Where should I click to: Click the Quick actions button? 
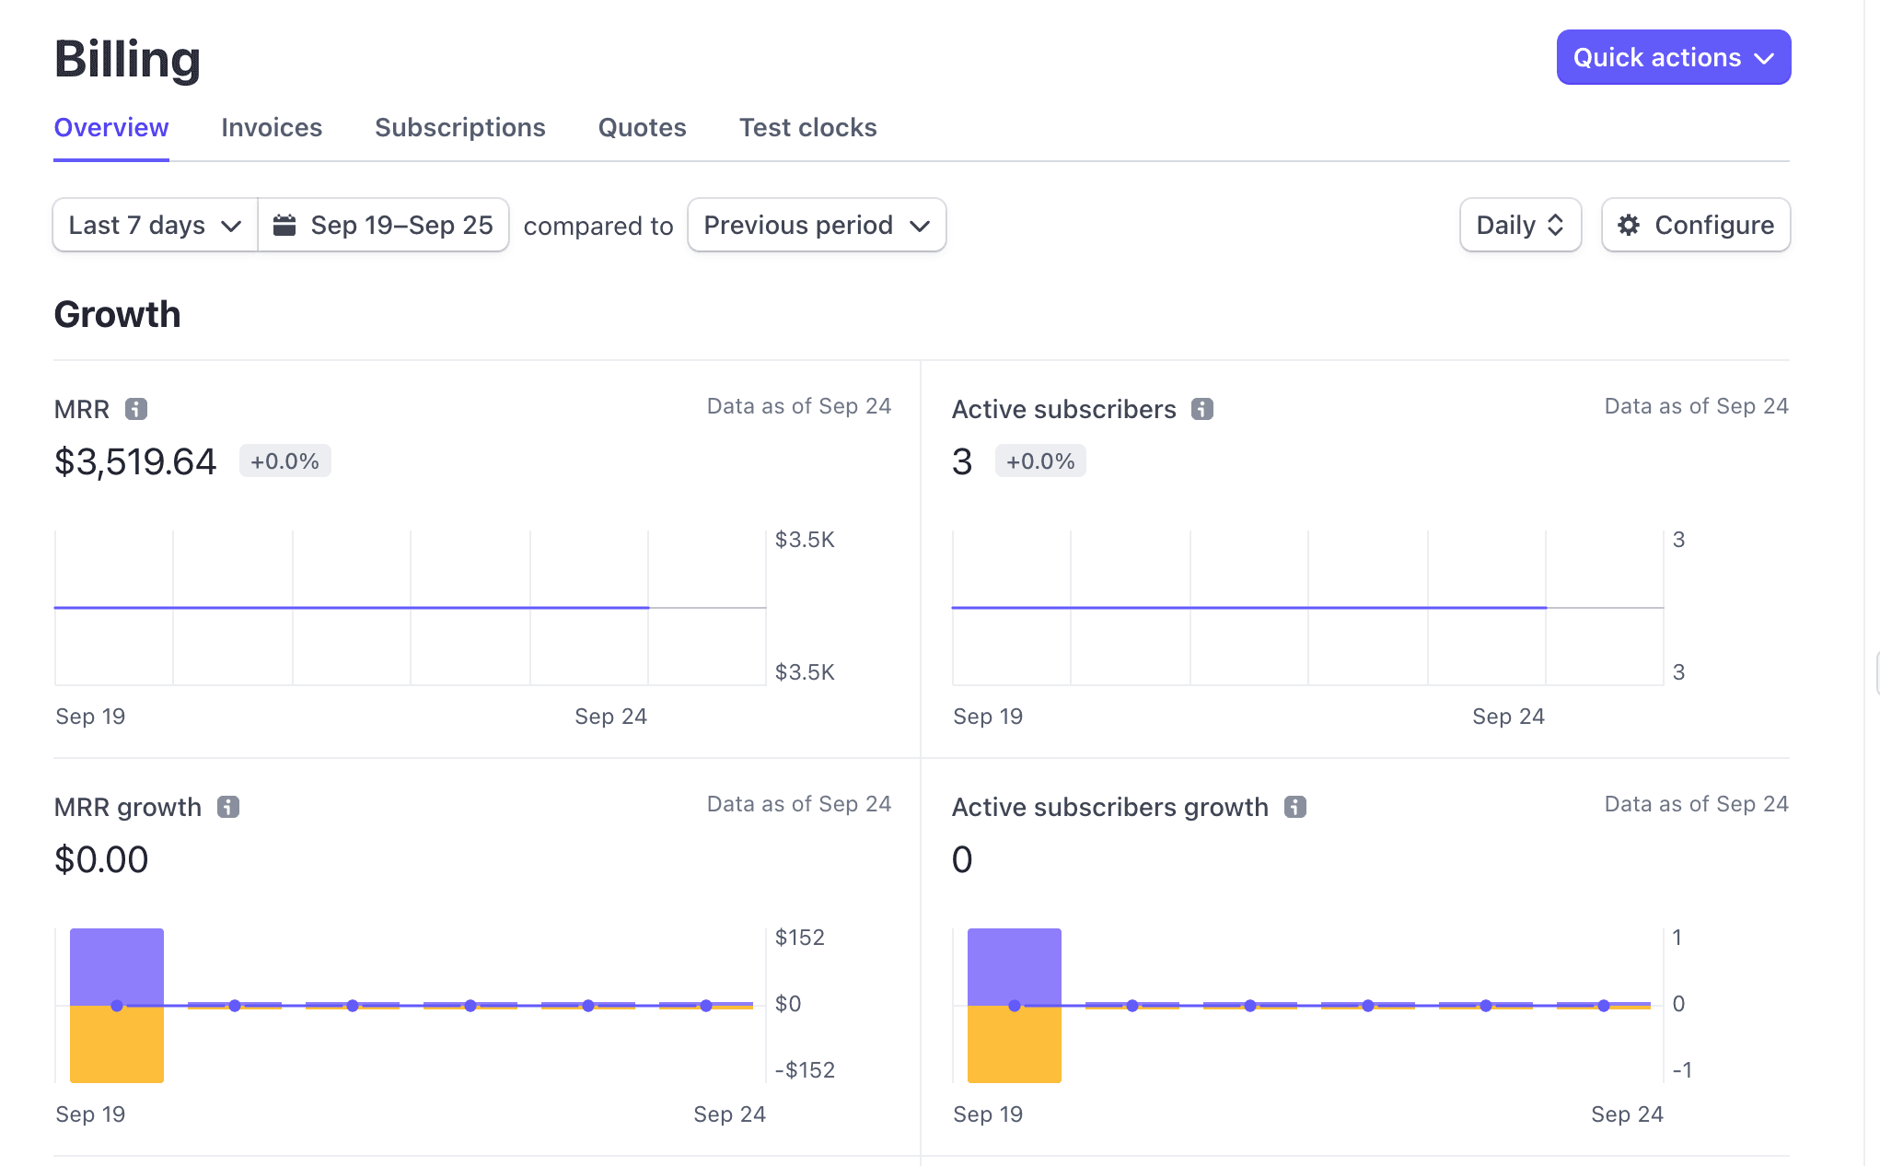tap(1656, 58)
